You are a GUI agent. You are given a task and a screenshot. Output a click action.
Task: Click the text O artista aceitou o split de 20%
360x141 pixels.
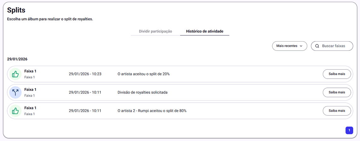click(x=144, y=74)
